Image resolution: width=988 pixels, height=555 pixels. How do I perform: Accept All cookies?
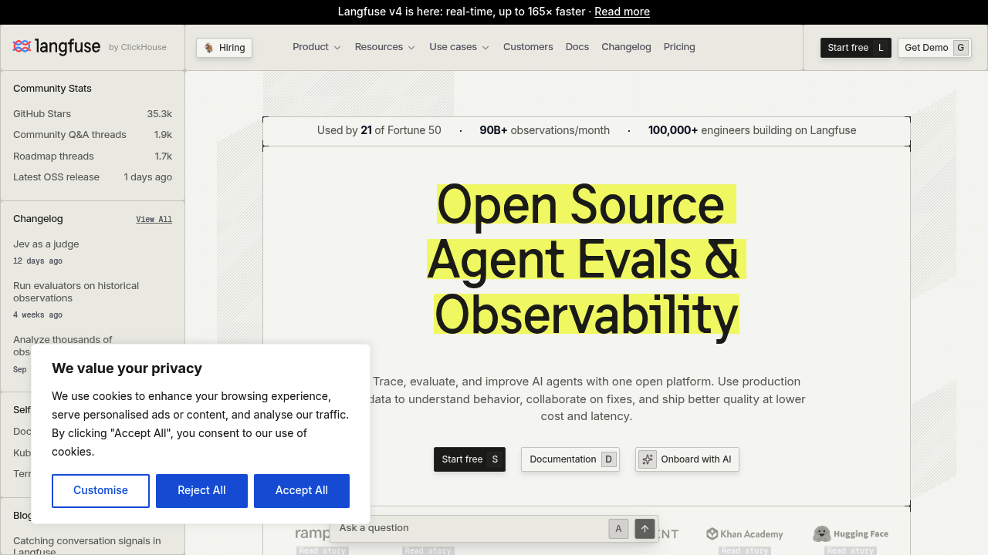pos(302,491)
